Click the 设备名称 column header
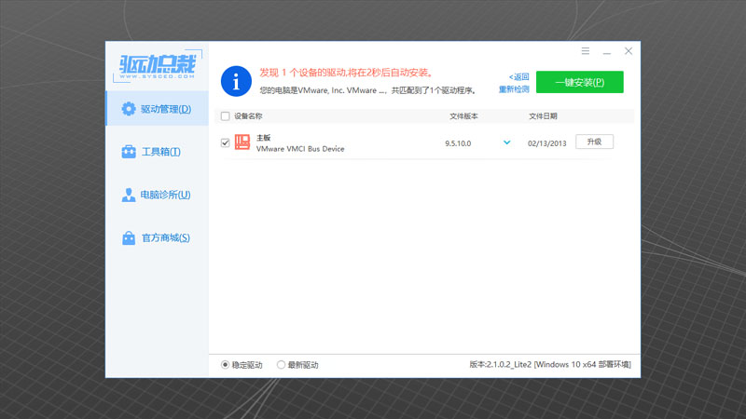The width and height of the screenshot is (746, 419). click(248, 116)
